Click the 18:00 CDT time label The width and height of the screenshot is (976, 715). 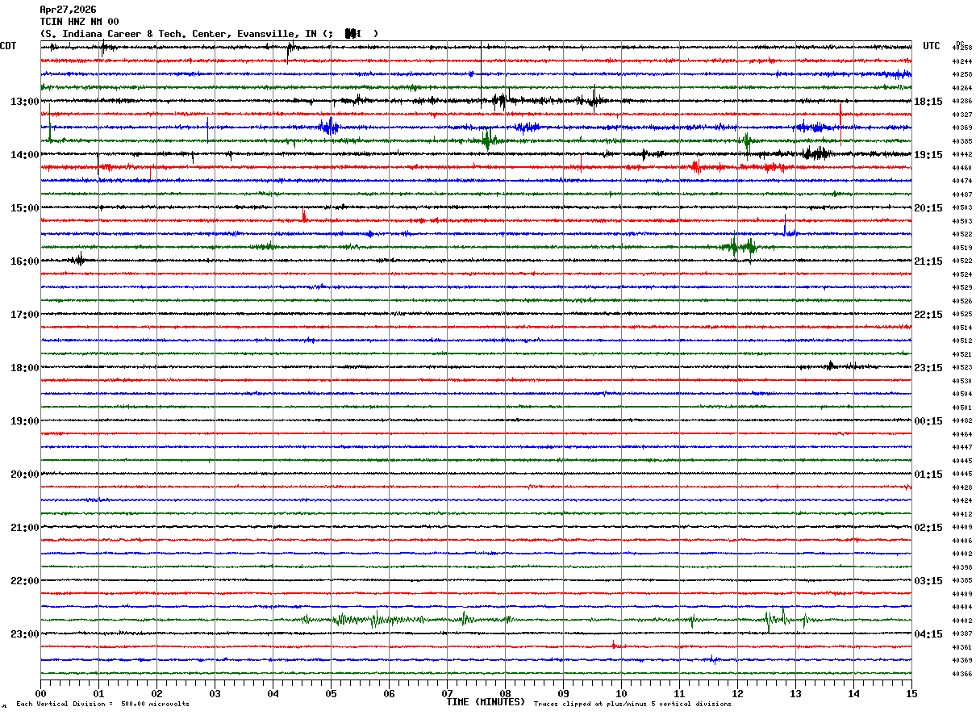pyautogui.click(x=25, y=368)
